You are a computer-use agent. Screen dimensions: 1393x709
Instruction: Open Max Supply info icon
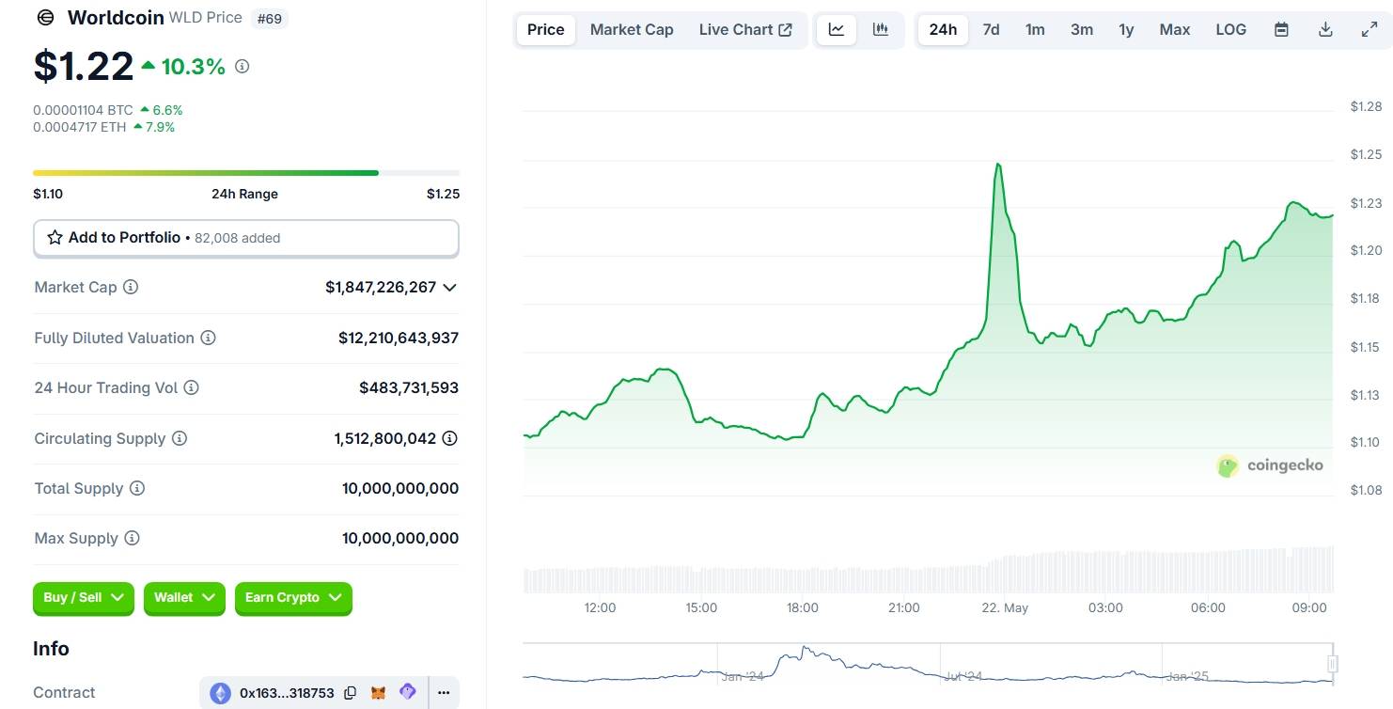(132, 538)
